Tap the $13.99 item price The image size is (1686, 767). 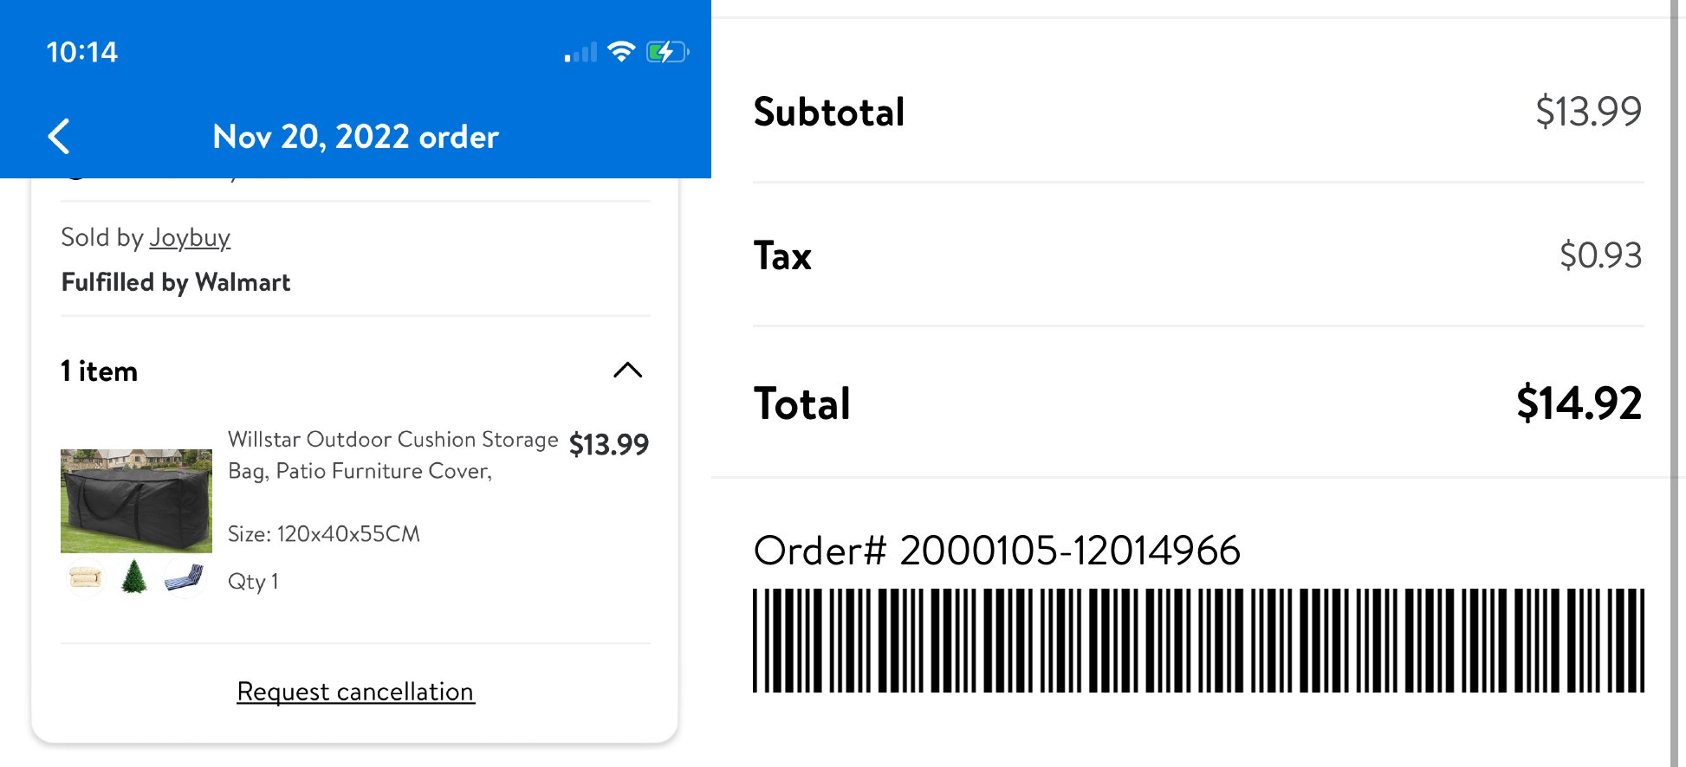coord(609,444)
